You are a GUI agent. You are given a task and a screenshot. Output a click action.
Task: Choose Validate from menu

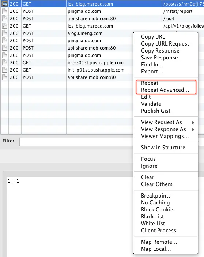pos(151,104)
